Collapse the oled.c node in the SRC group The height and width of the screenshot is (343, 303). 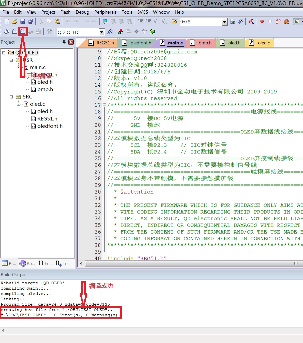(19, 104)
